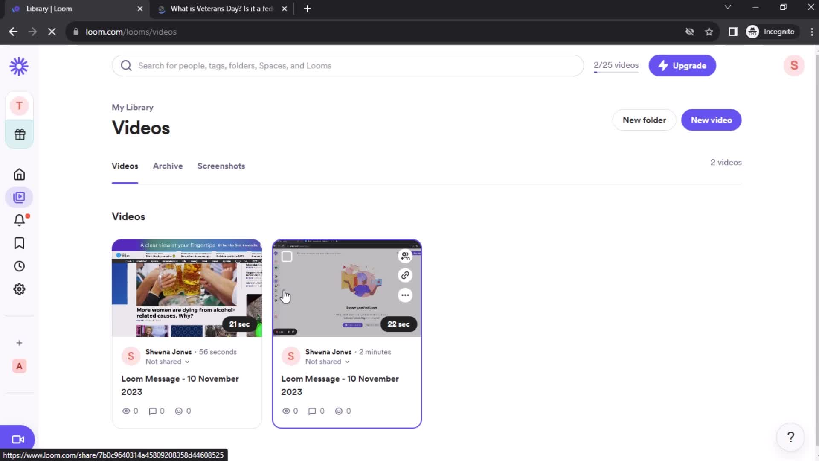Click the add/create plus icon in sidebar

point(19,342)
